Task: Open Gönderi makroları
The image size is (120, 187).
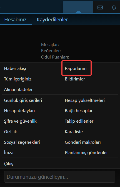Action: [x=82, y=142]
